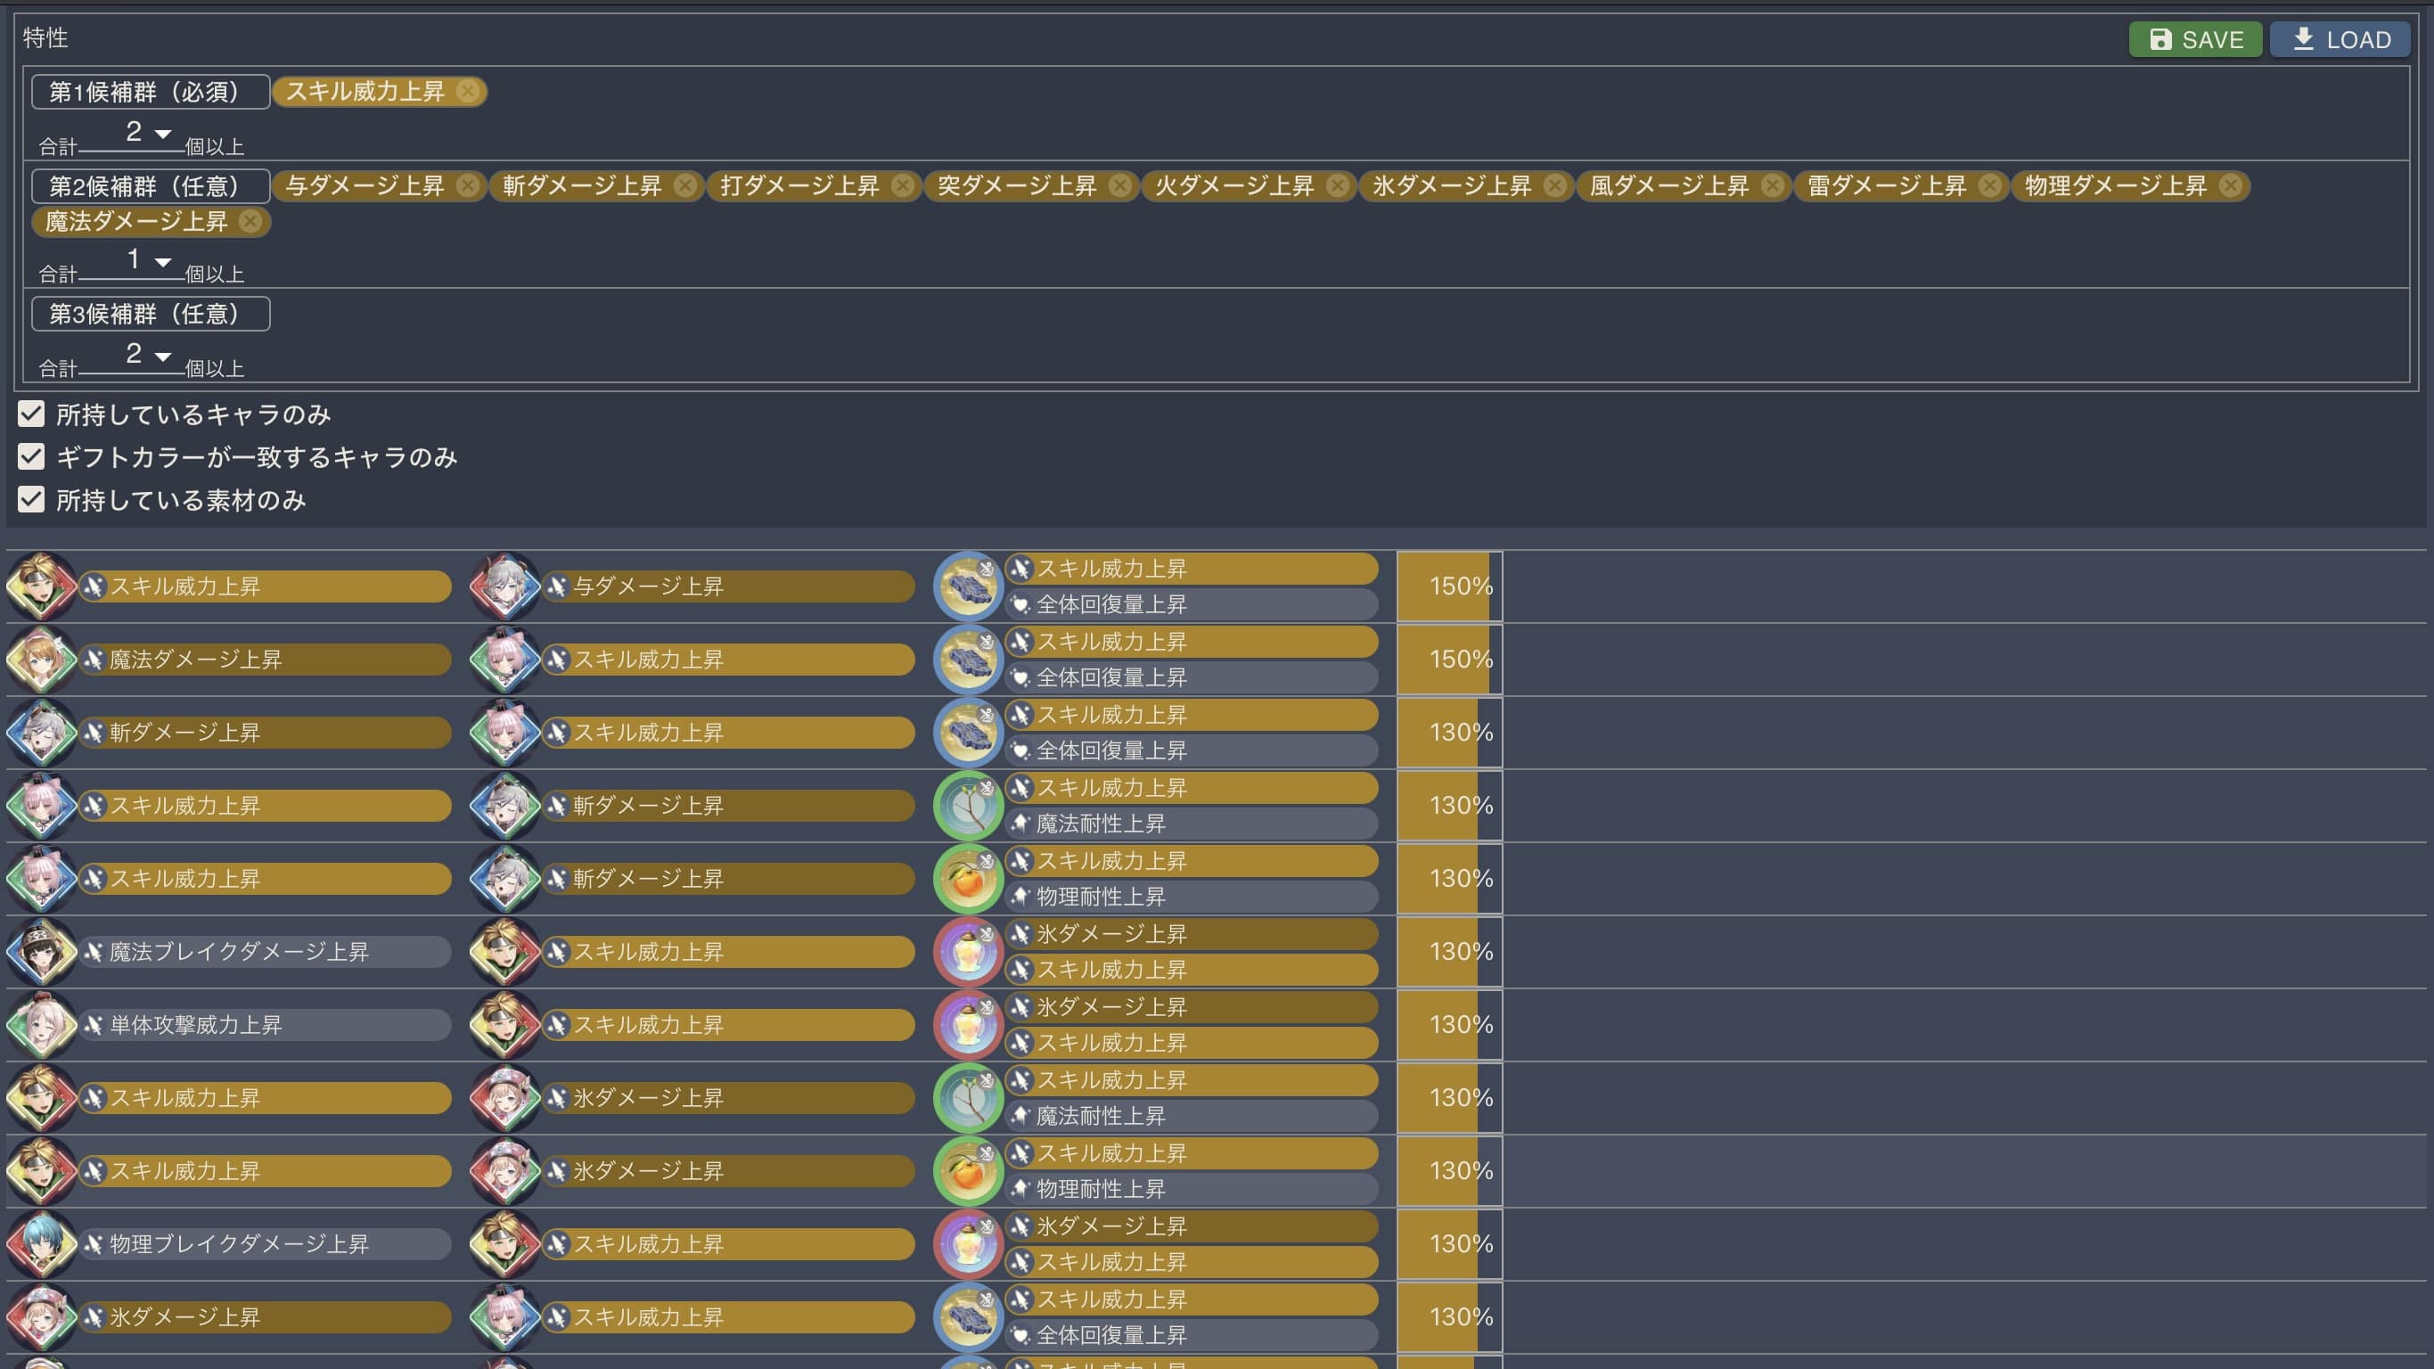Remove 火ダメージ上昇 chip
Viewport: 2434px width, 1369px height.
1337,186
